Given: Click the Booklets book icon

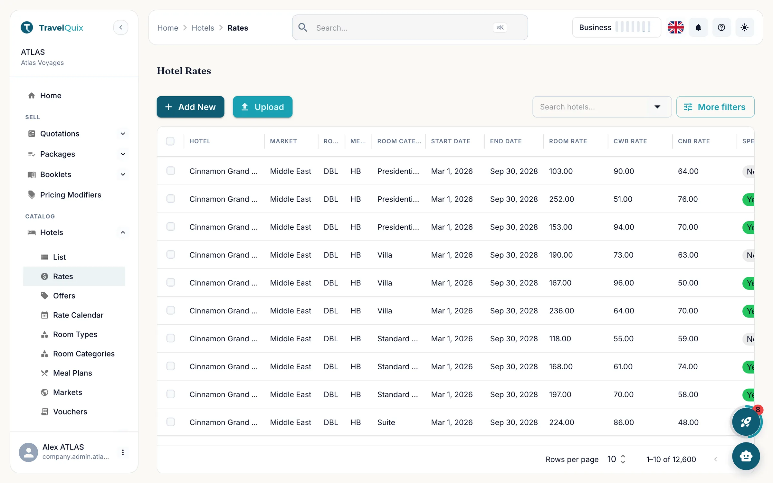Looking at the screenshot, I should tap(32, 175).
